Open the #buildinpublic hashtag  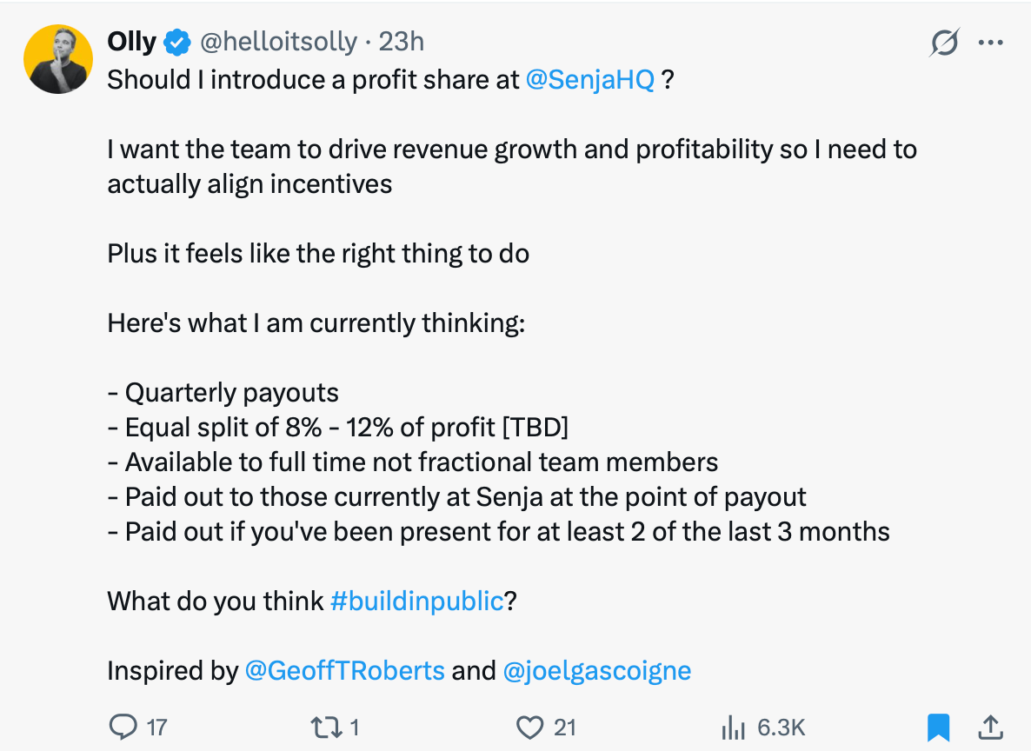tap(417, 601)
